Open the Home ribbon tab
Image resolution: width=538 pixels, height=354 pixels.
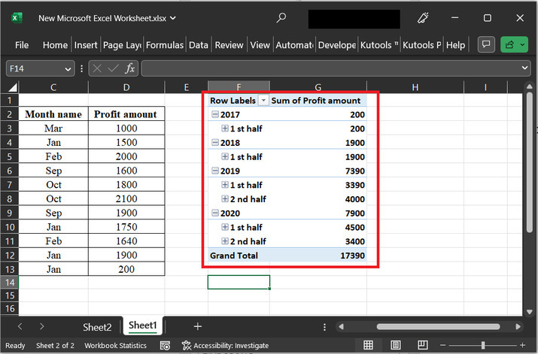(55, 45)
